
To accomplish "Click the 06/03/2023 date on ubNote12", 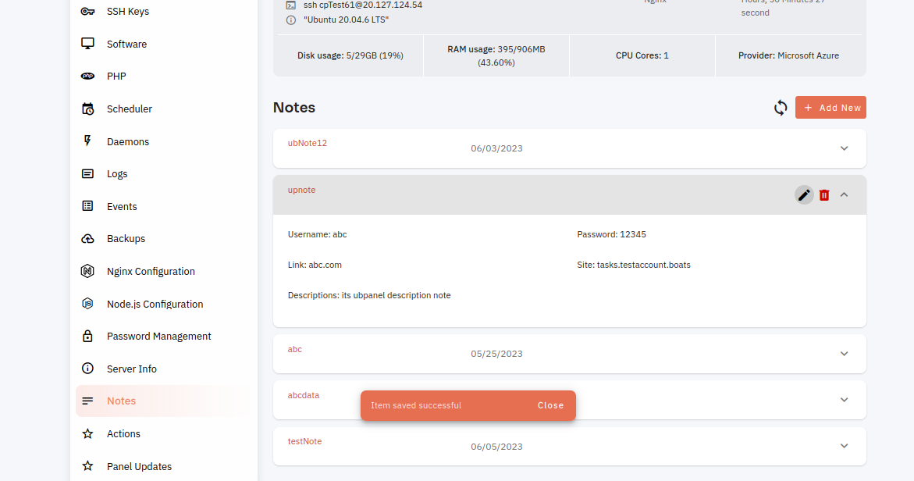I will 496,148.
